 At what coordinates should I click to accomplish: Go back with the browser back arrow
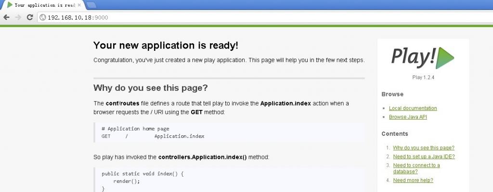pyautogui.click(x=6, y=17)
